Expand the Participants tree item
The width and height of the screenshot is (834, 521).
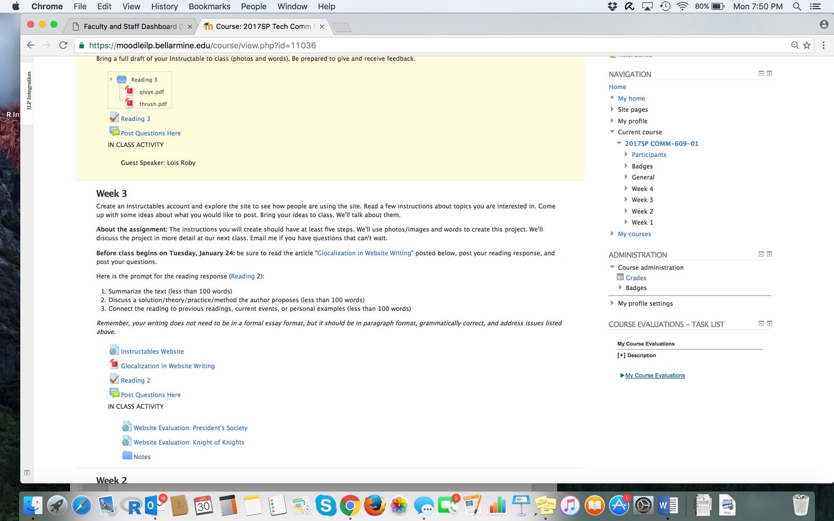pyautogui.click(x=626, y=154)
